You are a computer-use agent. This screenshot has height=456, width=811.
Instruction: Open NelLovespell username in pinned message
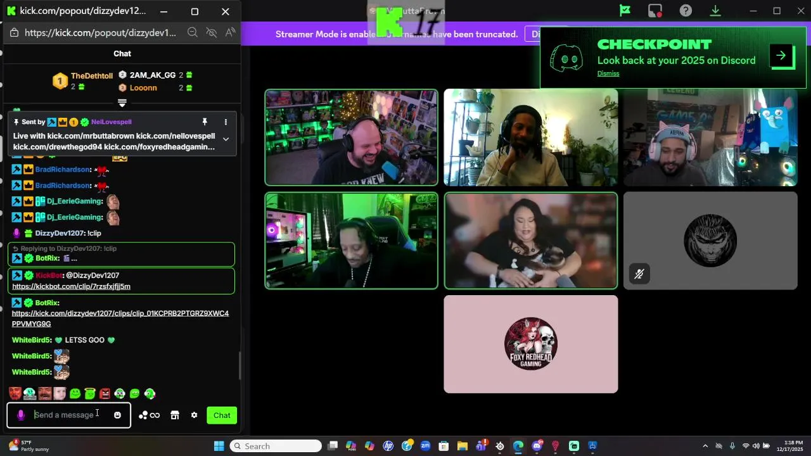click(111, 122)
